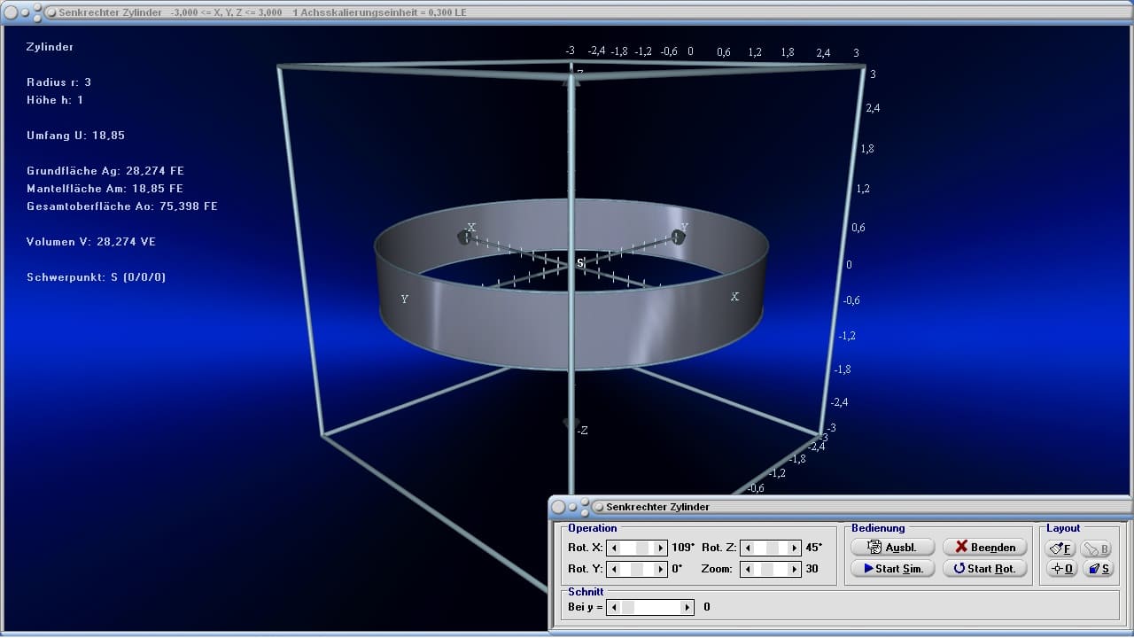
Task: Increase Rot. X with right arrow
Action: [660, 548]
